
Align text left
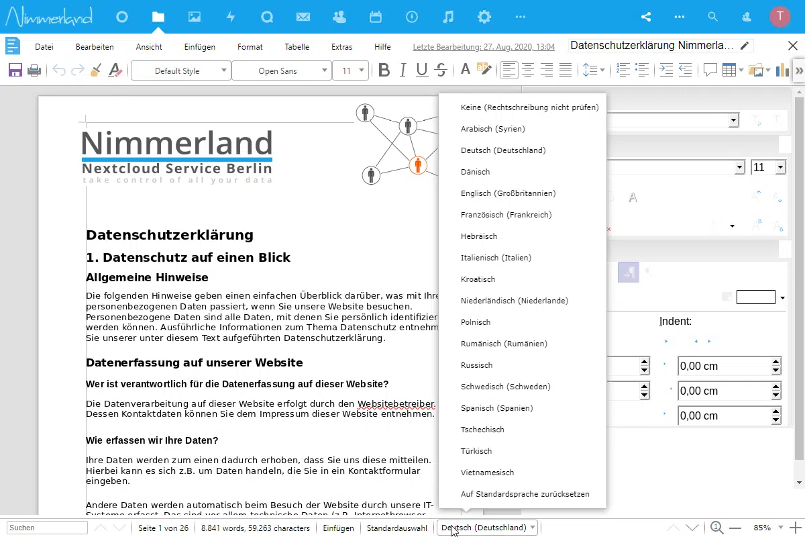pos(510,70)
